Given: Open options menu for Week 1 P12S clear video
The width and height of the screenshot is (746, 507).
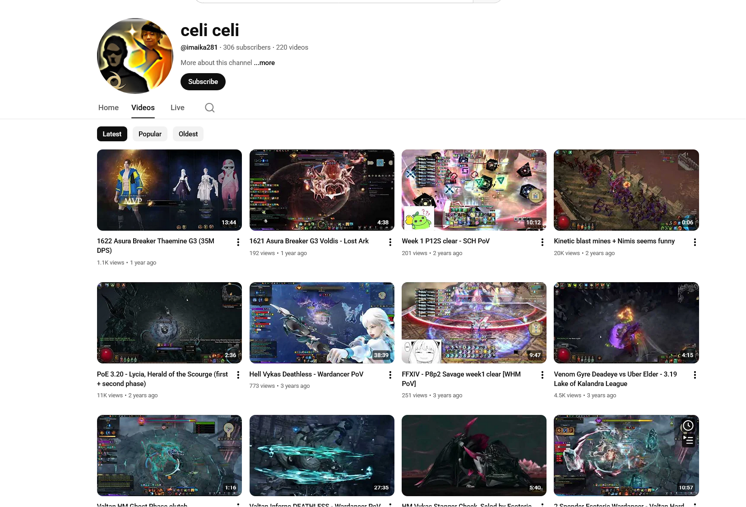Looking at the screenshot, I should (542, 242).
